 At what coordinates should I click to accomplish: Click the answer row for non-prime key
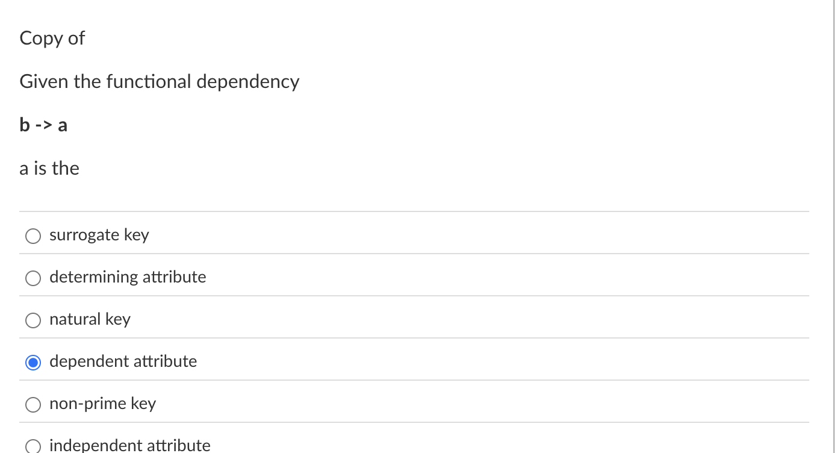pos(361,404)
